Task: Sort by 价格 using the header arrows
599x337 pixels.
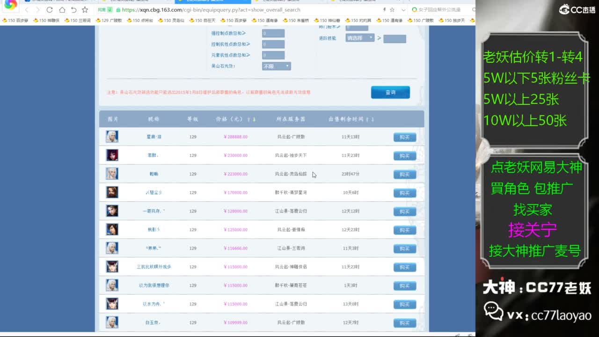Action: coord(251,119)
